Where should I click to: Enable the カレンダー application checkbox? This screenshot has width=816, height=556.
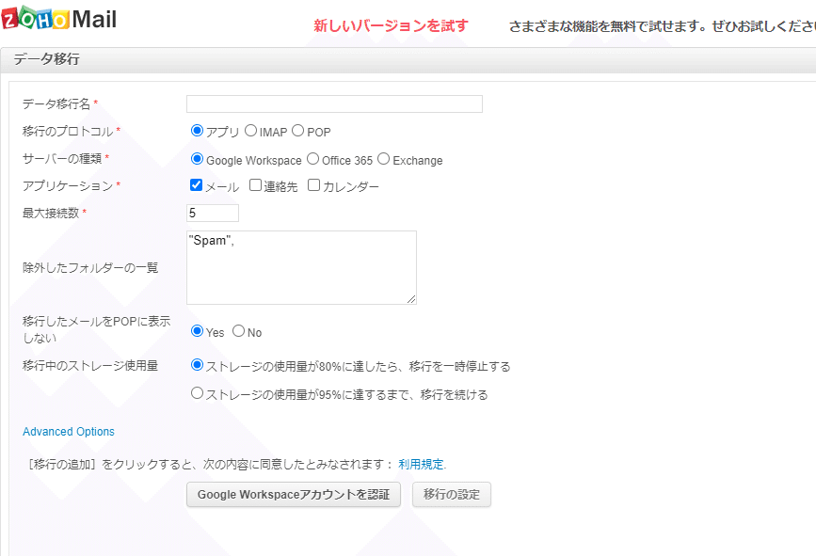[x=313, y=185]
